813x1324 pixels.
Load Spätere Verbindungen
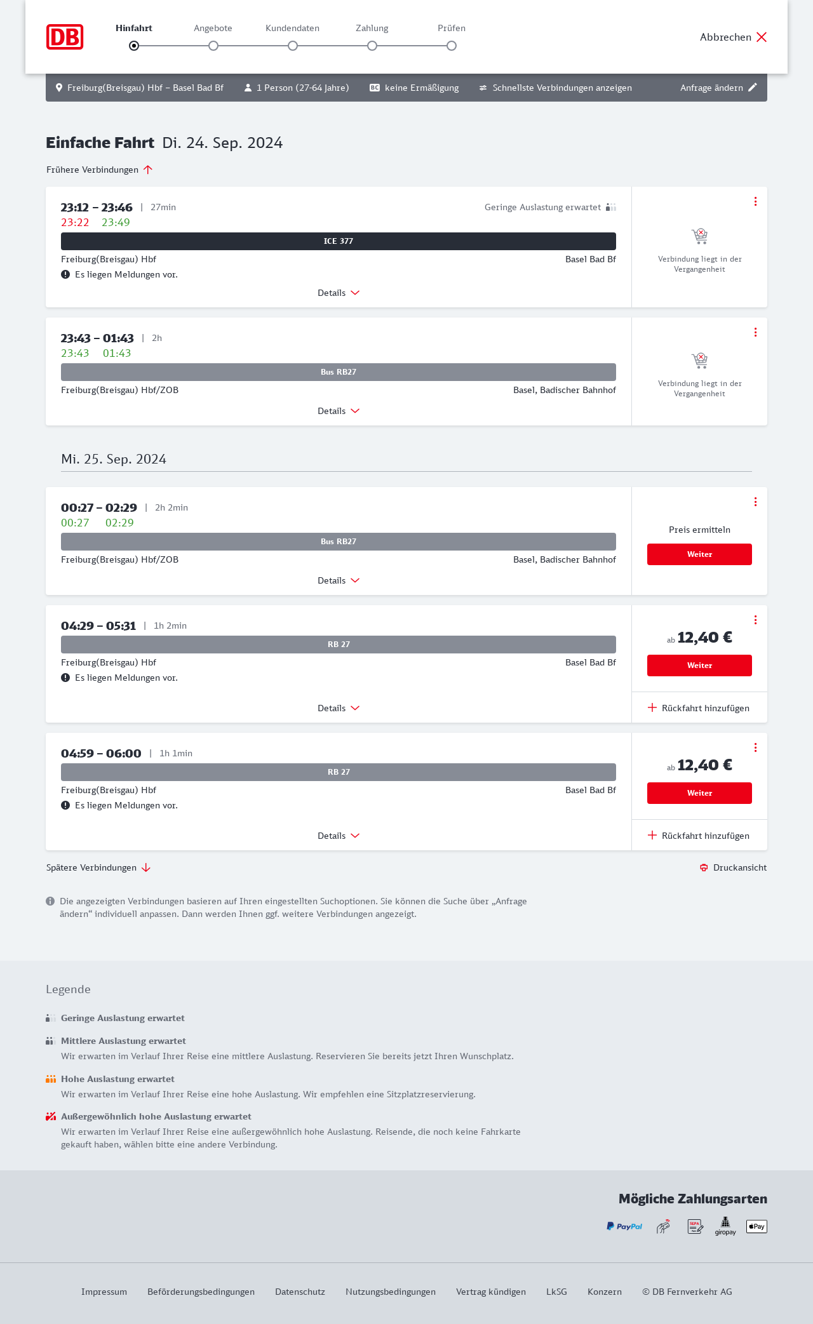pos(98,867)
